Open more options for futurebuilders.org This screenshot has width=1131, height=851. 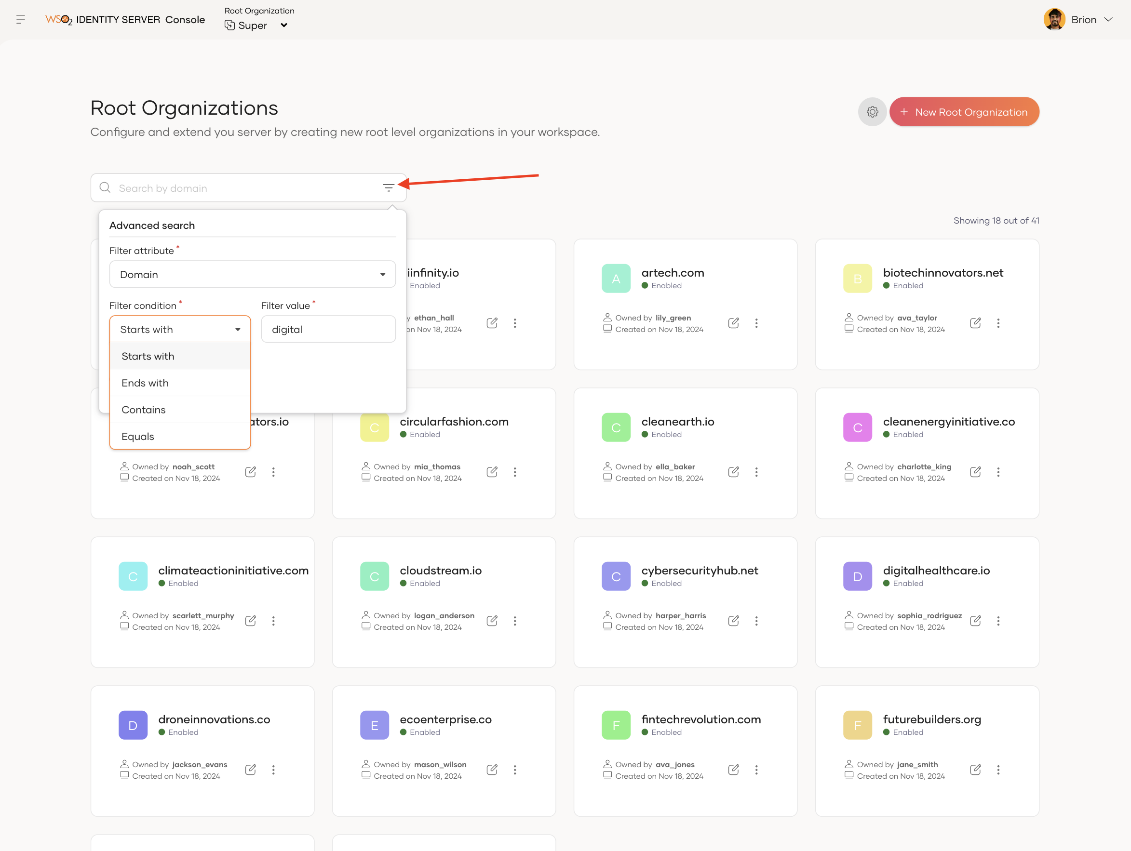tap(998, 769)
